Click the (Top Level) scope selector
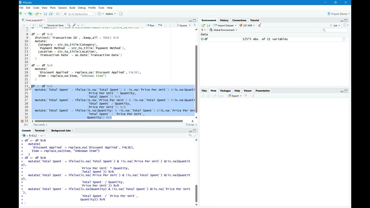The height and width of the screenshot is (208, 370). (40, 125)
